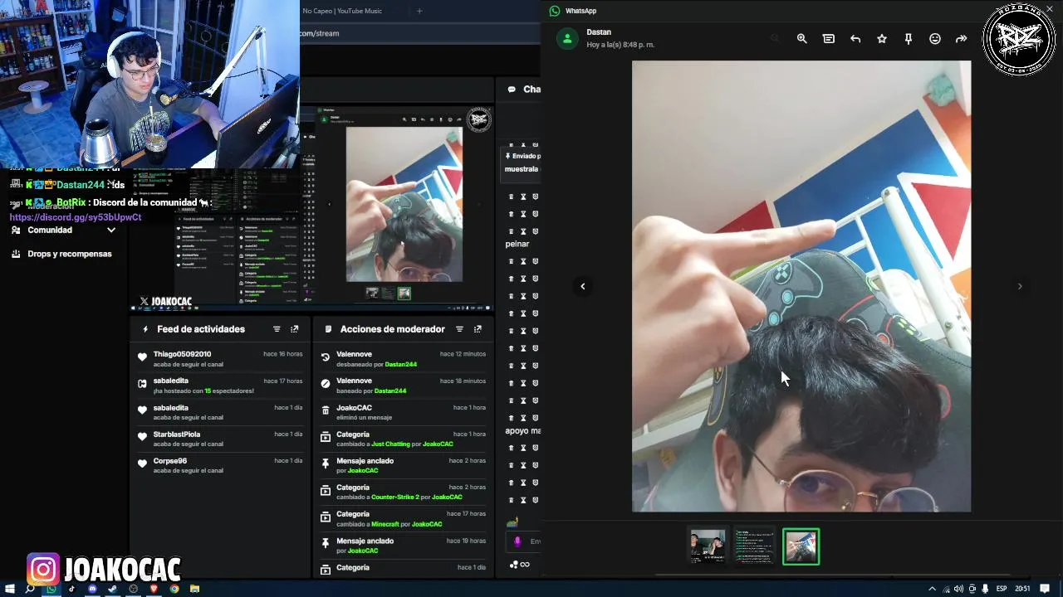Show previous photo in WhatsApp viewer
Screen dimensions: 1063x597
(x=582, y=286)
